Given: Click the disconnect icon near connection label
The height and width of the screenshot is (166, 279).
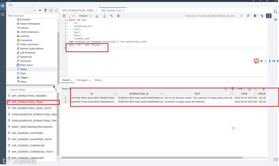Looking at the screenshot, I should click(241, 16).
